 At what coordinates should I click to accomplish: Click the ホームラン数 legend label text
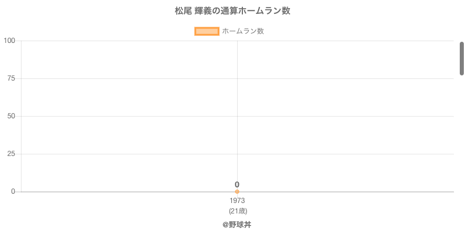(x=243, y=31)
